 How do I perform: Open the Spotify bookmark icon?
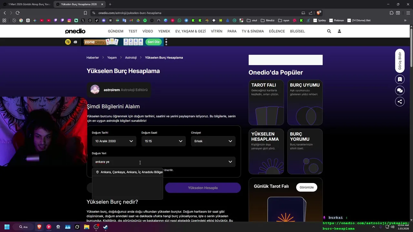point(145,20)
